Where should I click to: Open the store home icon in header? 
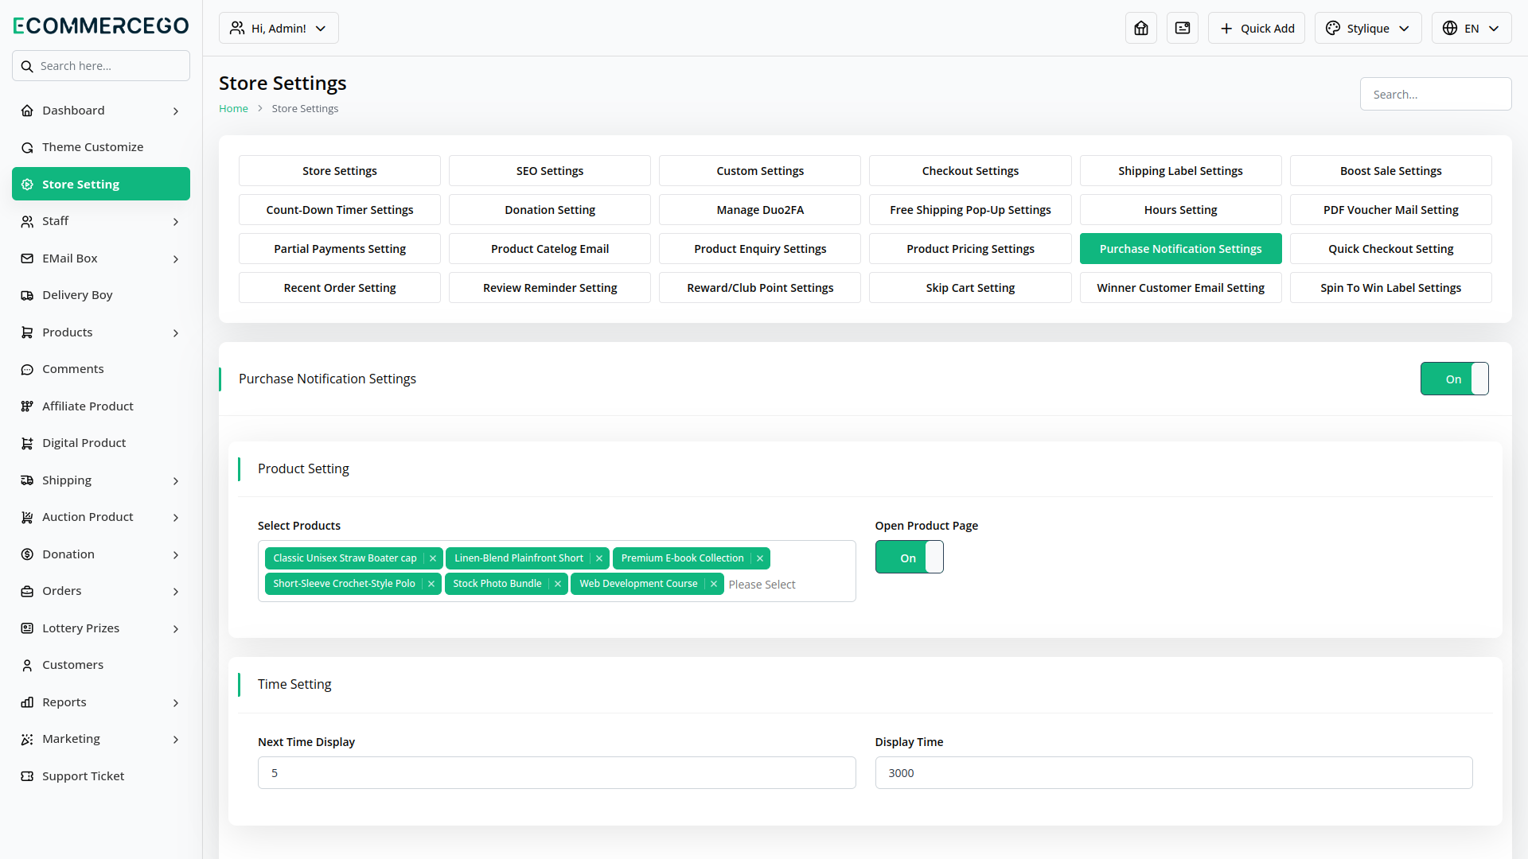pos(1141,28)
